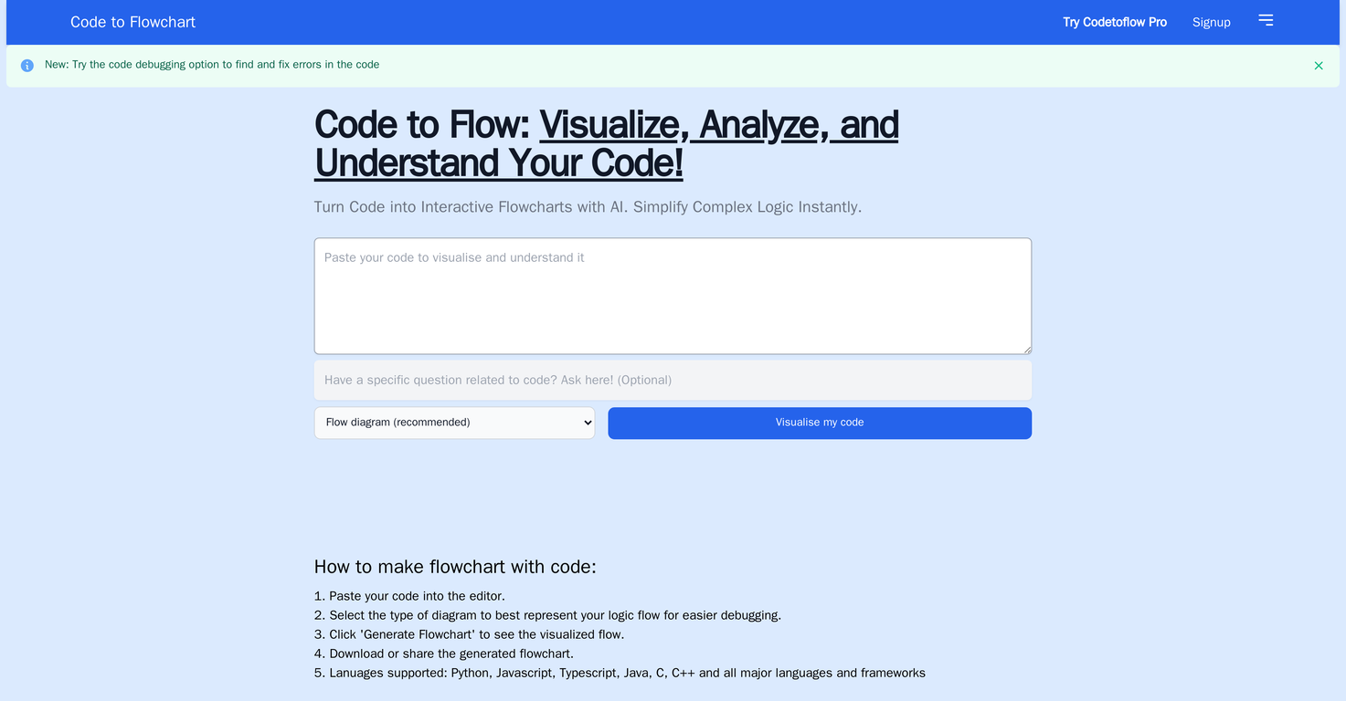The width and height of the screenshot is (1346, 701).
Task: Focus the optional code question field
Action: pos(673,380)
